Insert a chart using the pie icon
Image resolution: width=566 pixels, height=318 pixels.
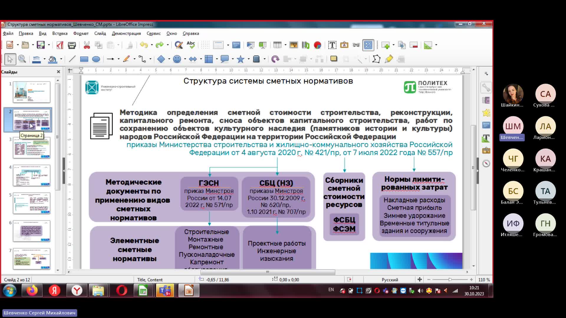click(x=317, y=45)
